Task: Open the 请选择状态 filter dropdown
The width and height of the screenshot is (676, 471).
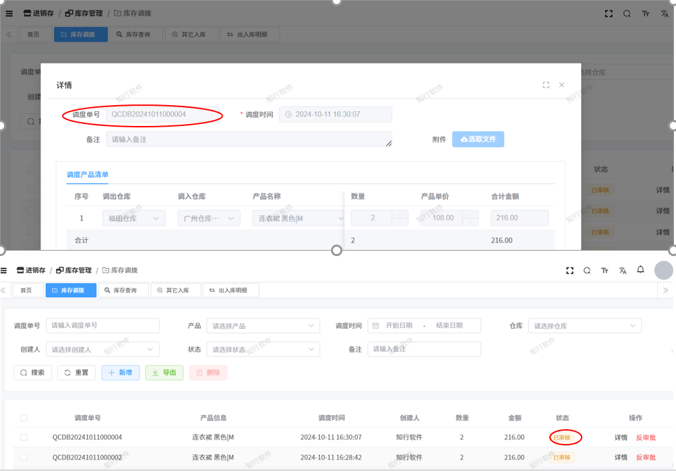Action: point(263,349)
